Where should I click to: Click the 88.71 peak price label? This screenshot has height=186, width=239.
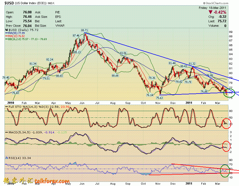[x=85, y=30]
